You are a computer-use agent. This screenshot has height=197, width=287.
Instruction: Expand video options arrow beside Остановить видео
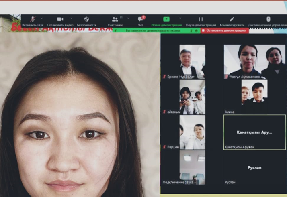click(72, 18)
